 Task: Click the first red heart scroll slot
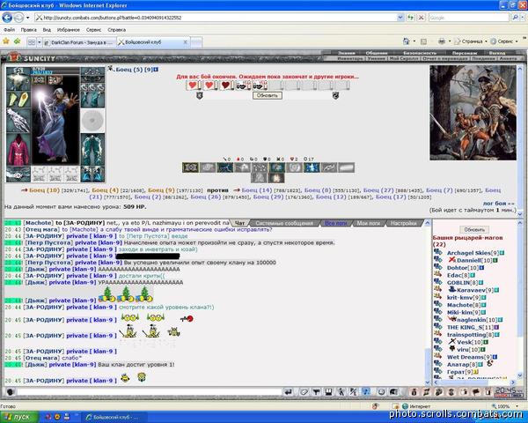tap(193, 85)
